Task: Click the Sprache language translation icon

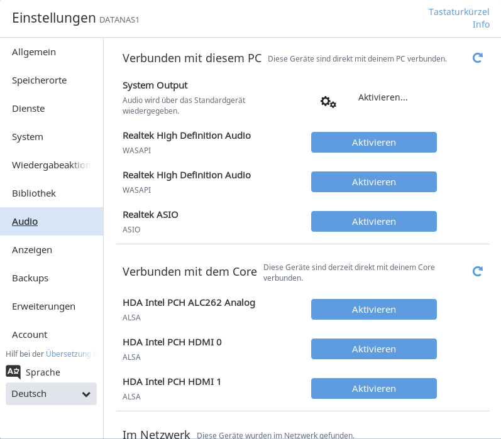Action: tap(13, 372)
